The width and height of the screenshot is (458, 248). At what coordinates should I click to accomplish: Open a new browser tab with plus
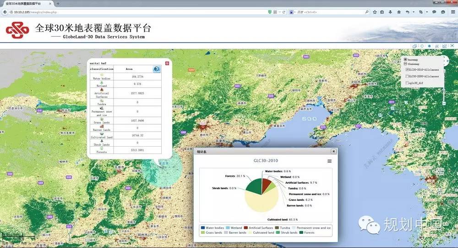(x=58, y=4)
